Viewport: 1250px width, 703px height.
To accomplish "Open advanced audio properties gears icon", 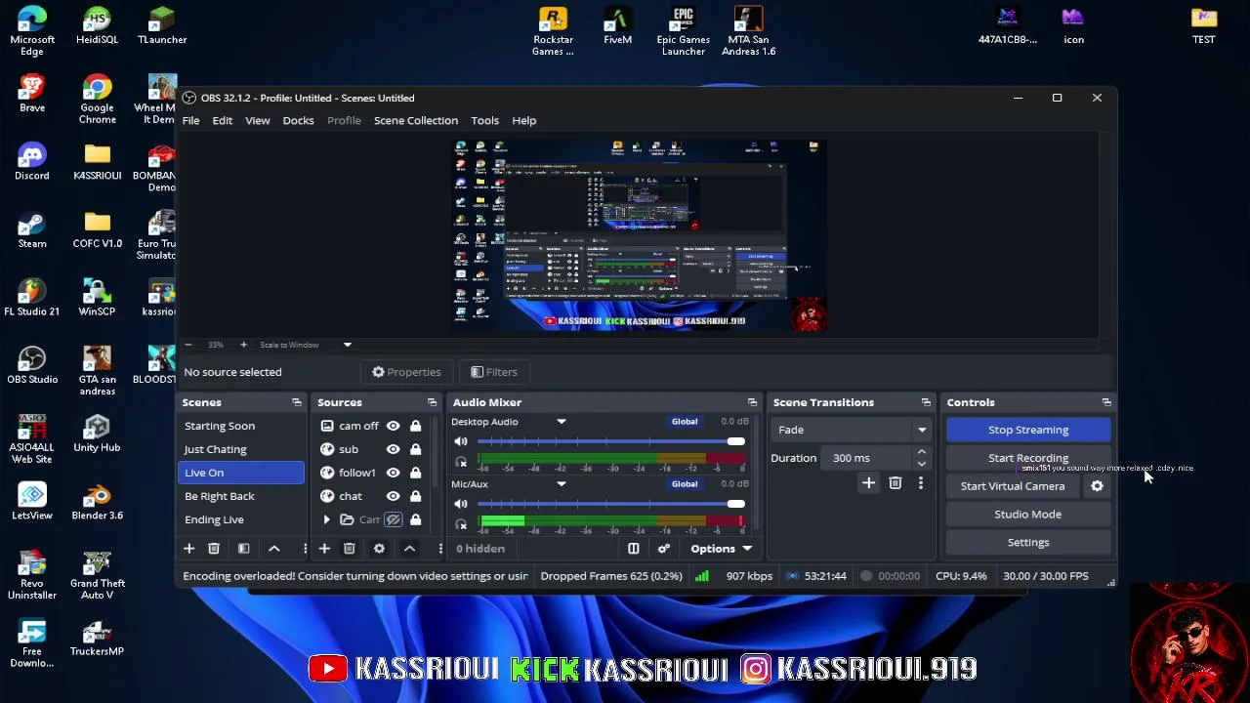I will (664, 549).
